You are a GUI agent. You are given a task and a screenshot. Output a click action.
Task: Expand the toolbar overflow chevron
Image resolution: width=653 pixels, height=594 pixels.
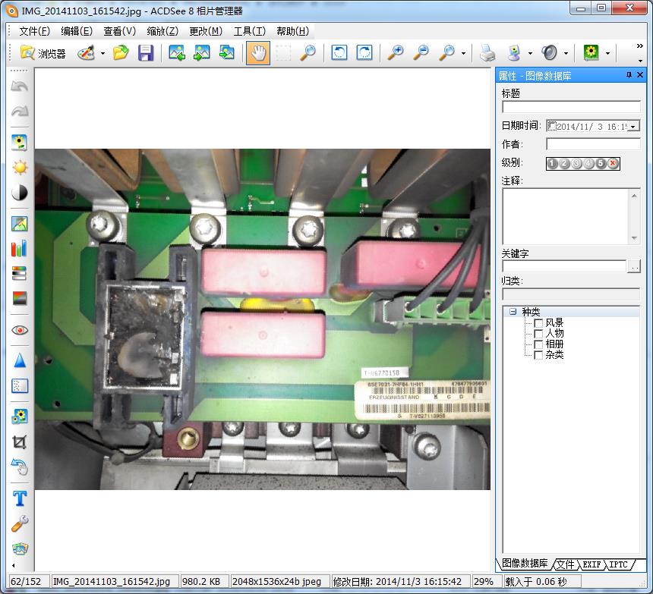(640, 46)
